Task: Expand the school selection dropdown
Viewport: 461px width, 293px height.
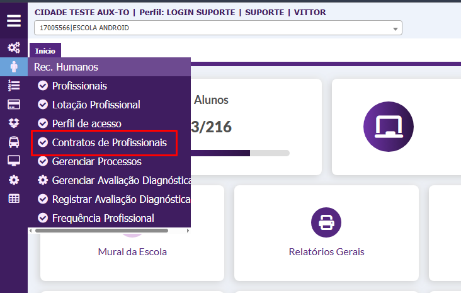Action: (x=218, y=28)
